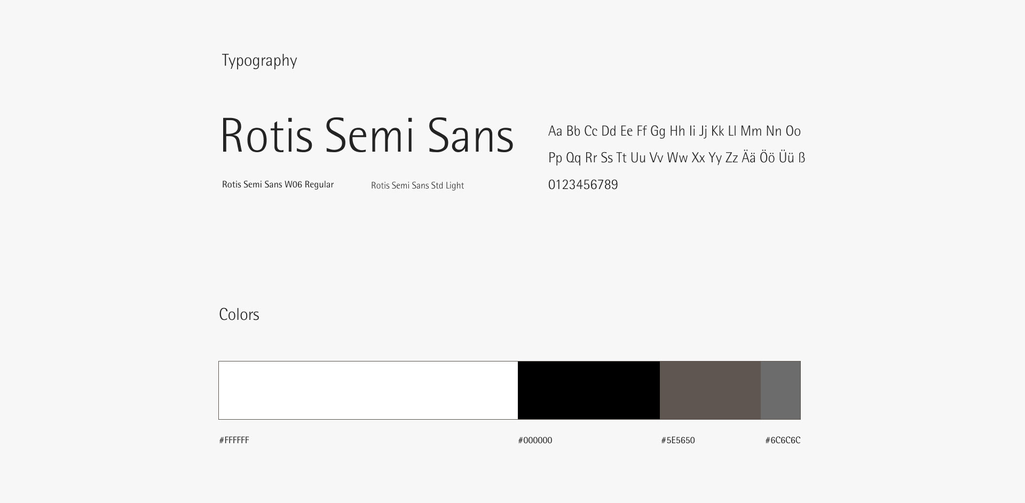This screenshot has height=503, width=1025.
Task: Select the #5E5650 hex code text
Action: [x=677, y=441]
